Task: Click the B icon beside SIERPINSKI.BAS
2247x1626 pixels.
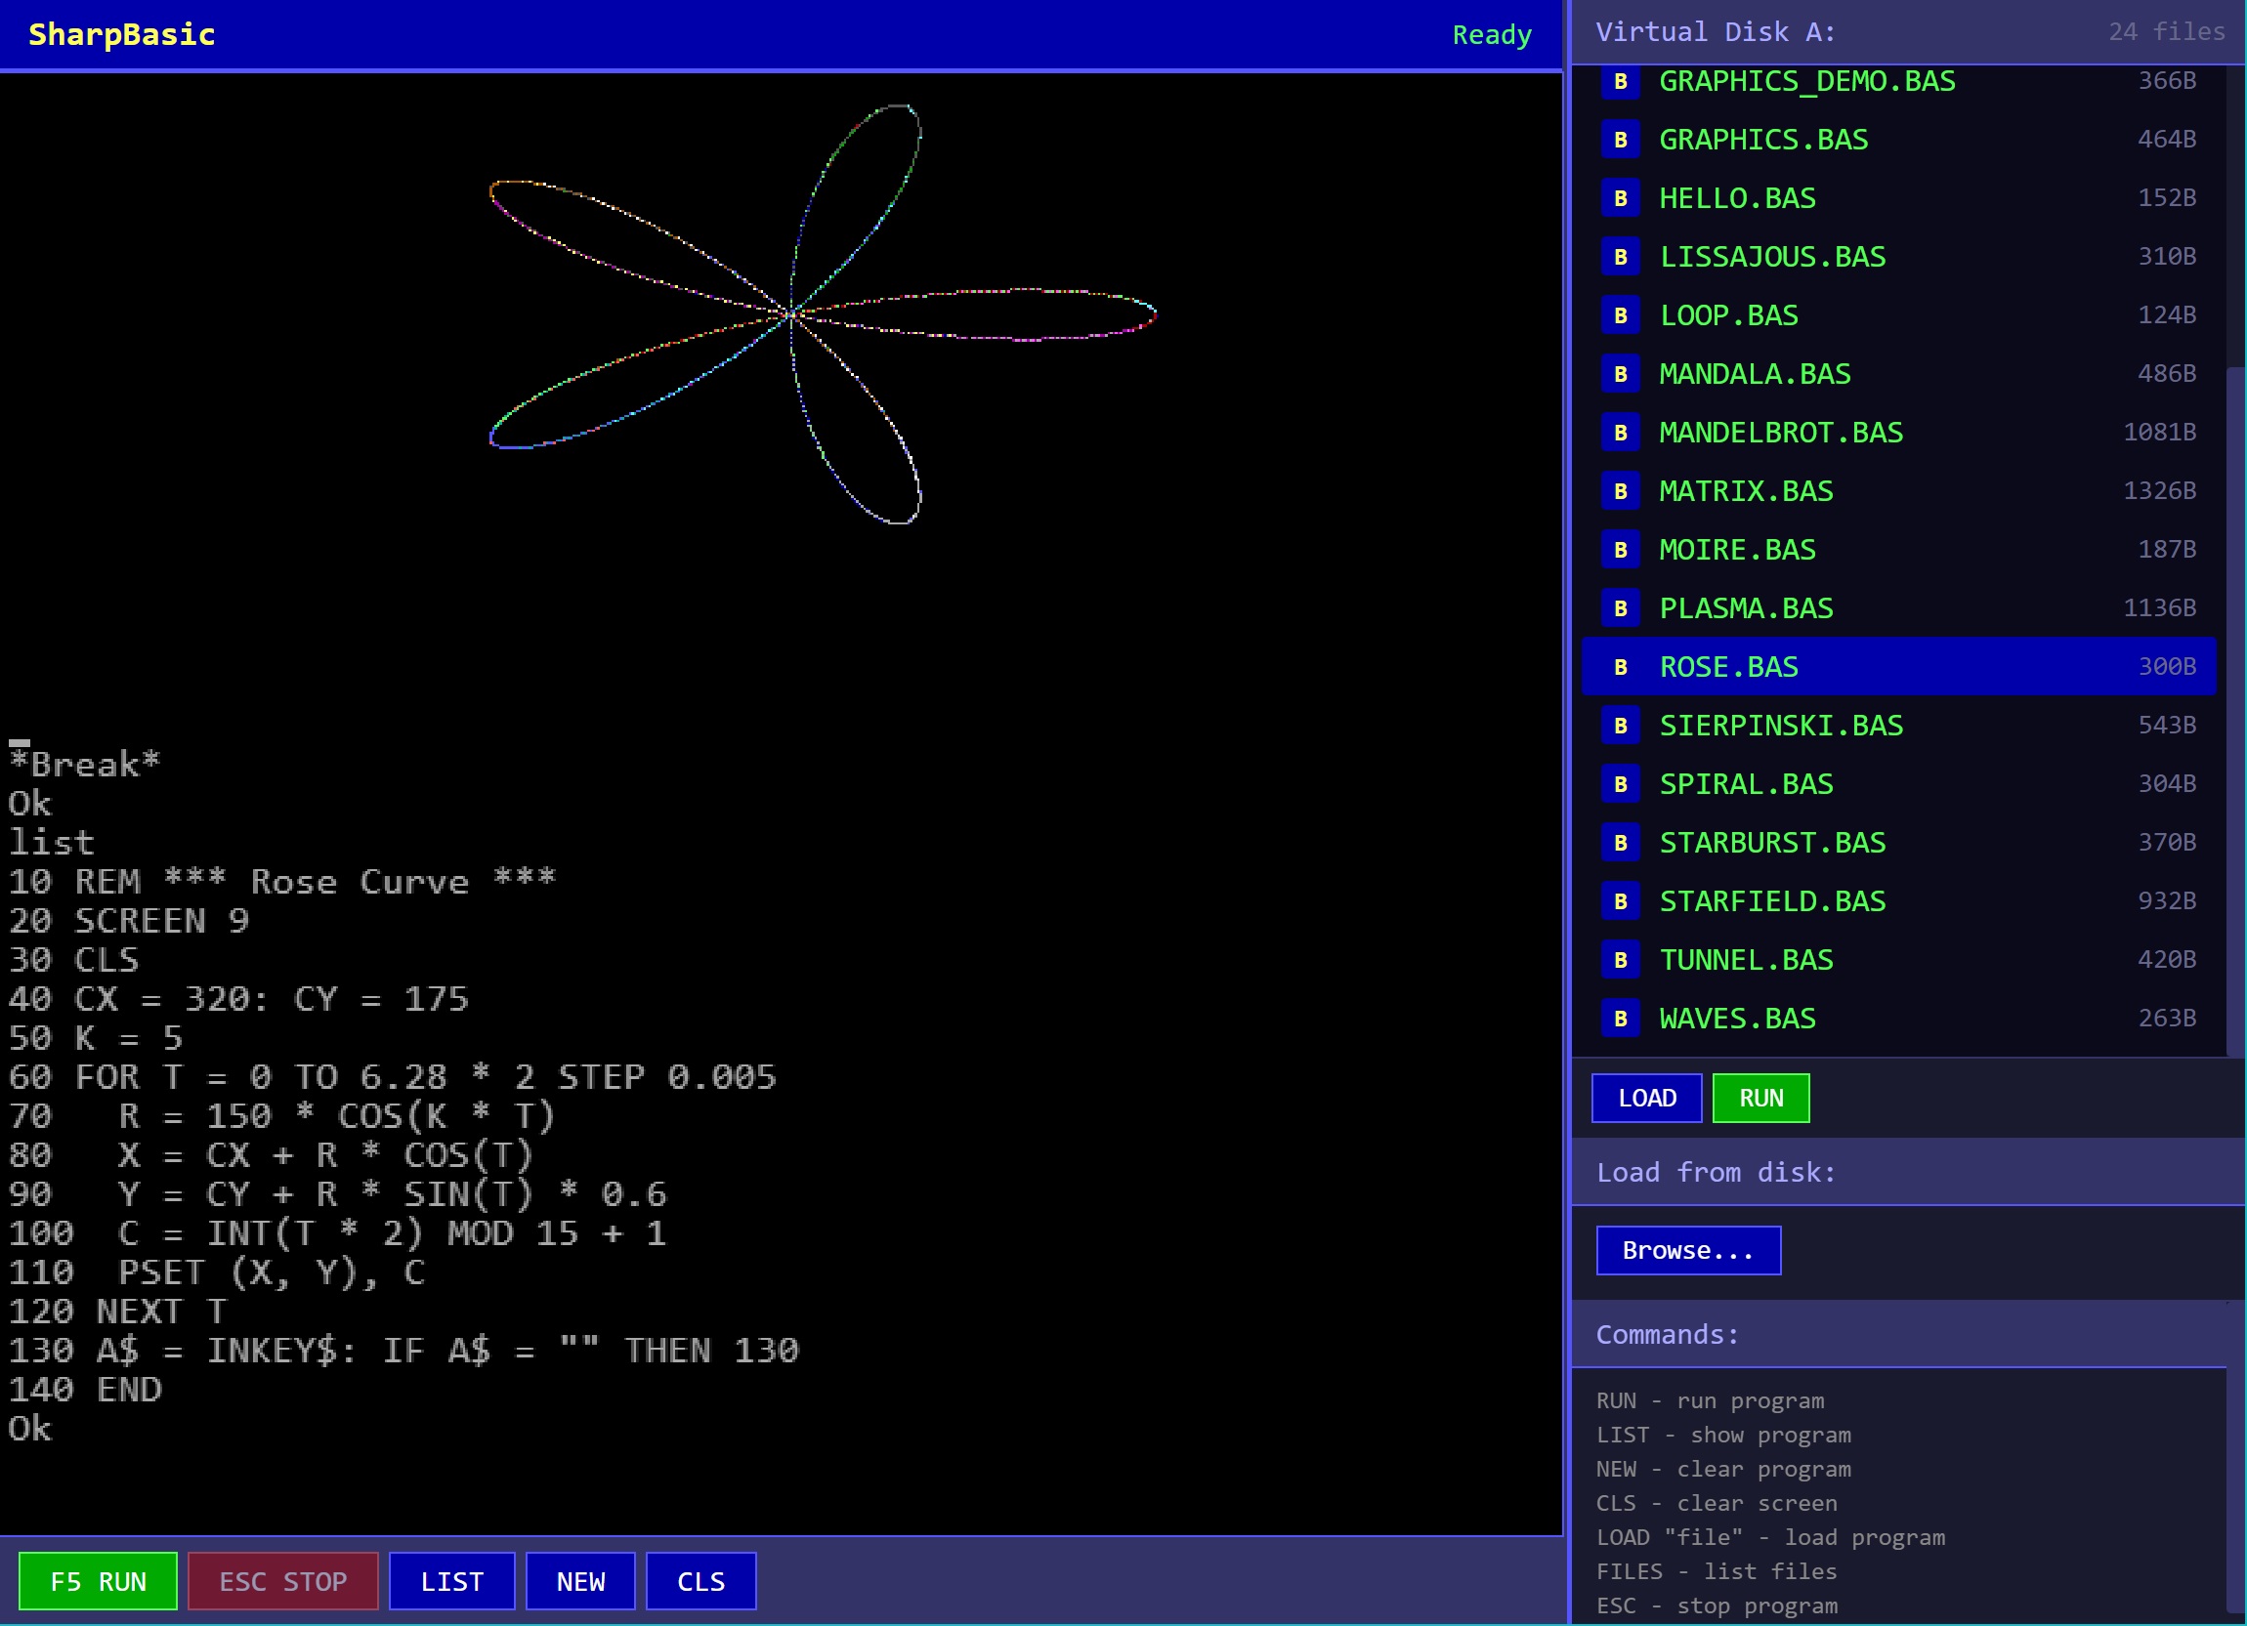Action: [x=1620, y=726]
